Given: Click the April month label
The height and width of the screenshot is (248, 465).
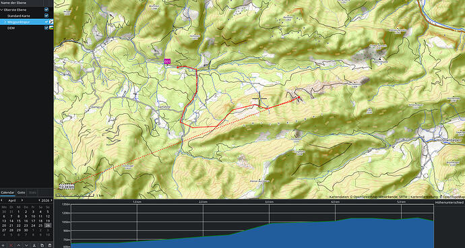Looking at the screenshot, I should [12, 201].
